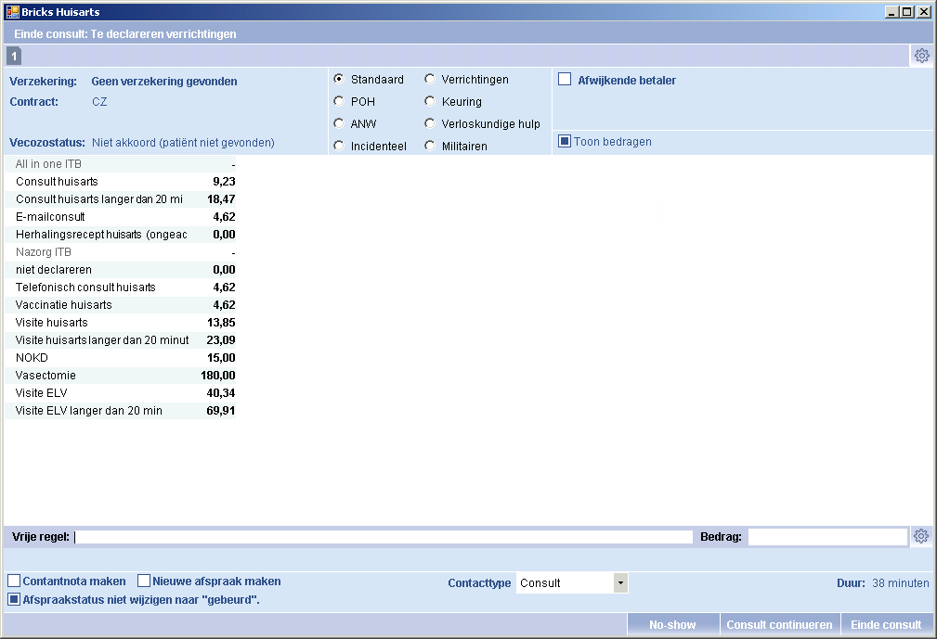Click Geen verzekering gevonden text
937x639 pixels.
coord(164,81)
